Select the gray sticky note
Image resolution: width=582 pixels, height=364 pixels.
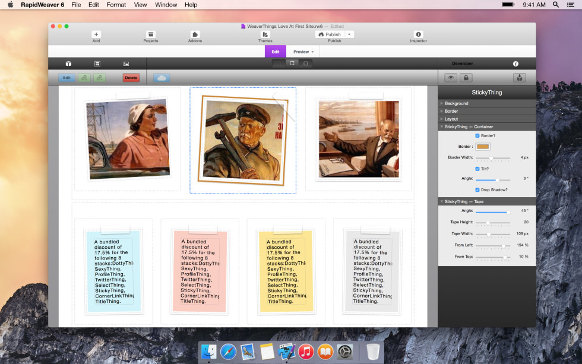pos(372,271)
